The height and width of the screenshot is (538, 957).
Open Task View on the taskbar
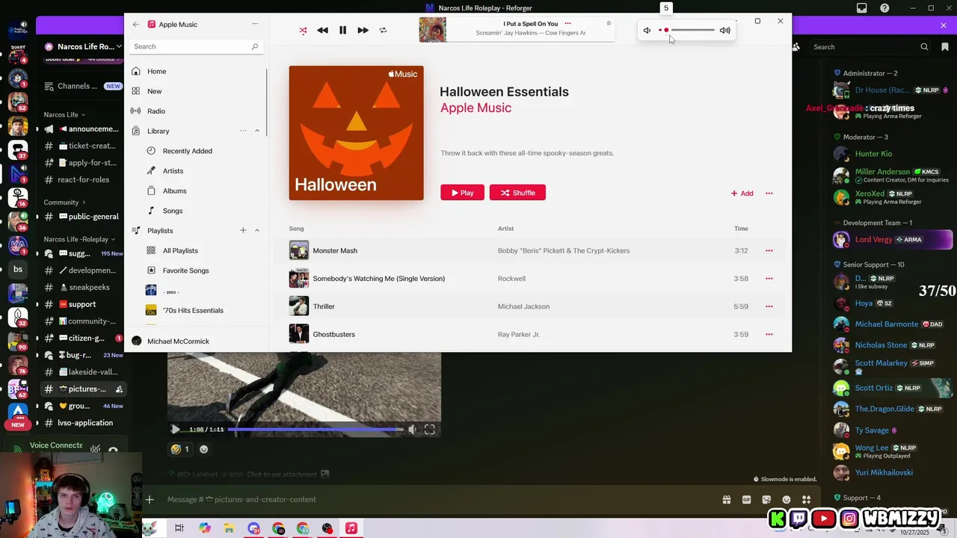click(x=179, y=528)
